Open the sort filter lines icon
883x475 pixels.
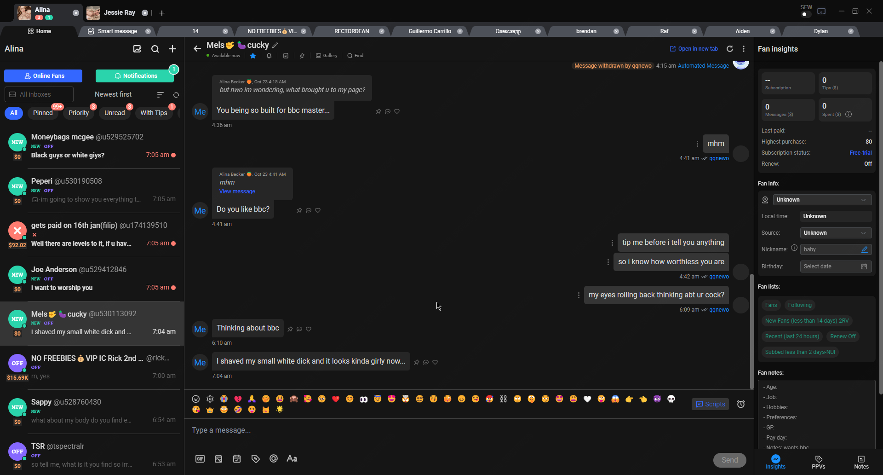click(x=160, y=95)
